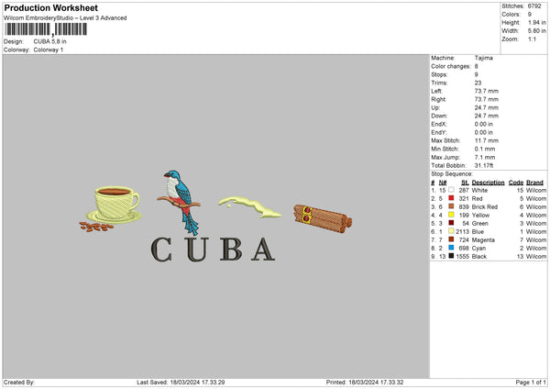Select the Machine value Tajima
Image resolution: width=550 pixels, height=389 pixels.
[484, 58]
